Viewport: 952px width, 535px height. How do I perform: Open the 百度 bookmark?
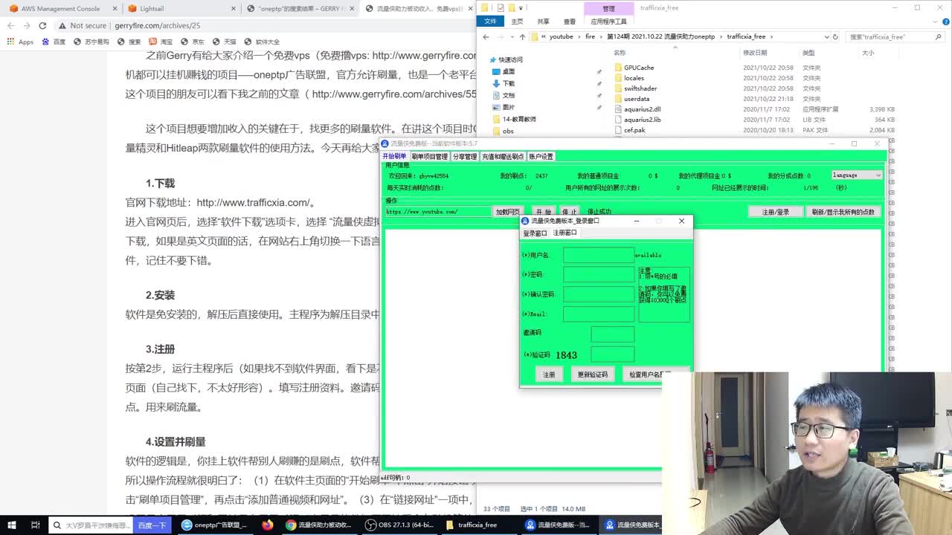(x=54, y=42)
